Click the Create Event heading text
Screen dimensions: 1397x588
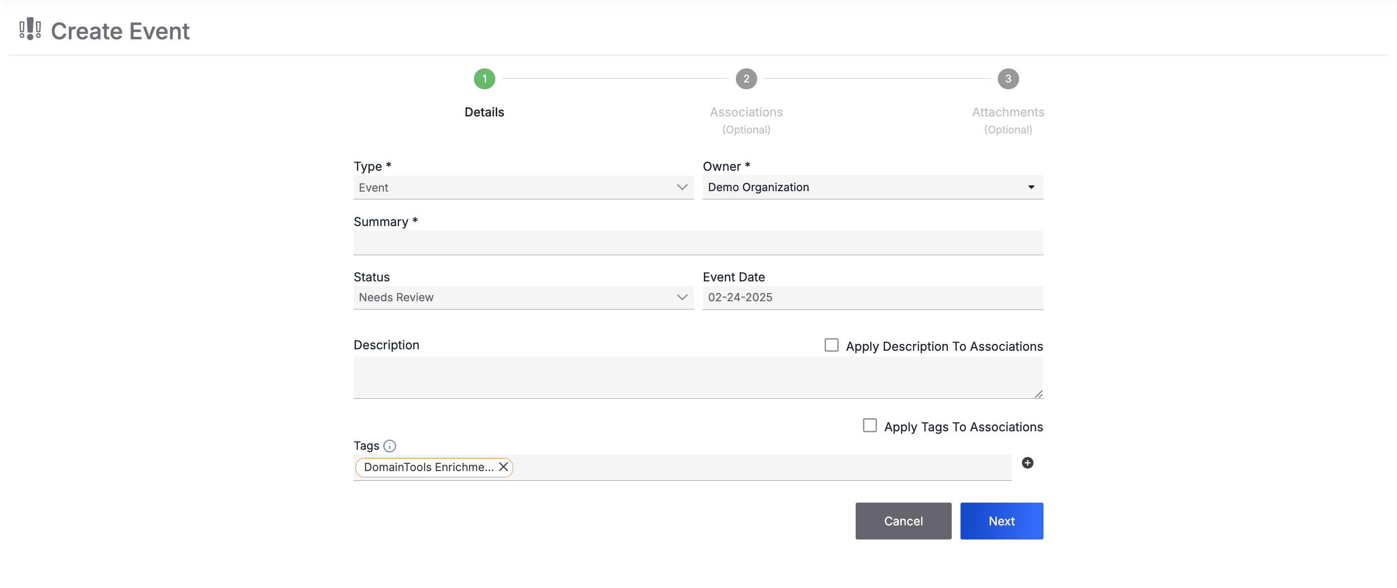click(120, 31)
